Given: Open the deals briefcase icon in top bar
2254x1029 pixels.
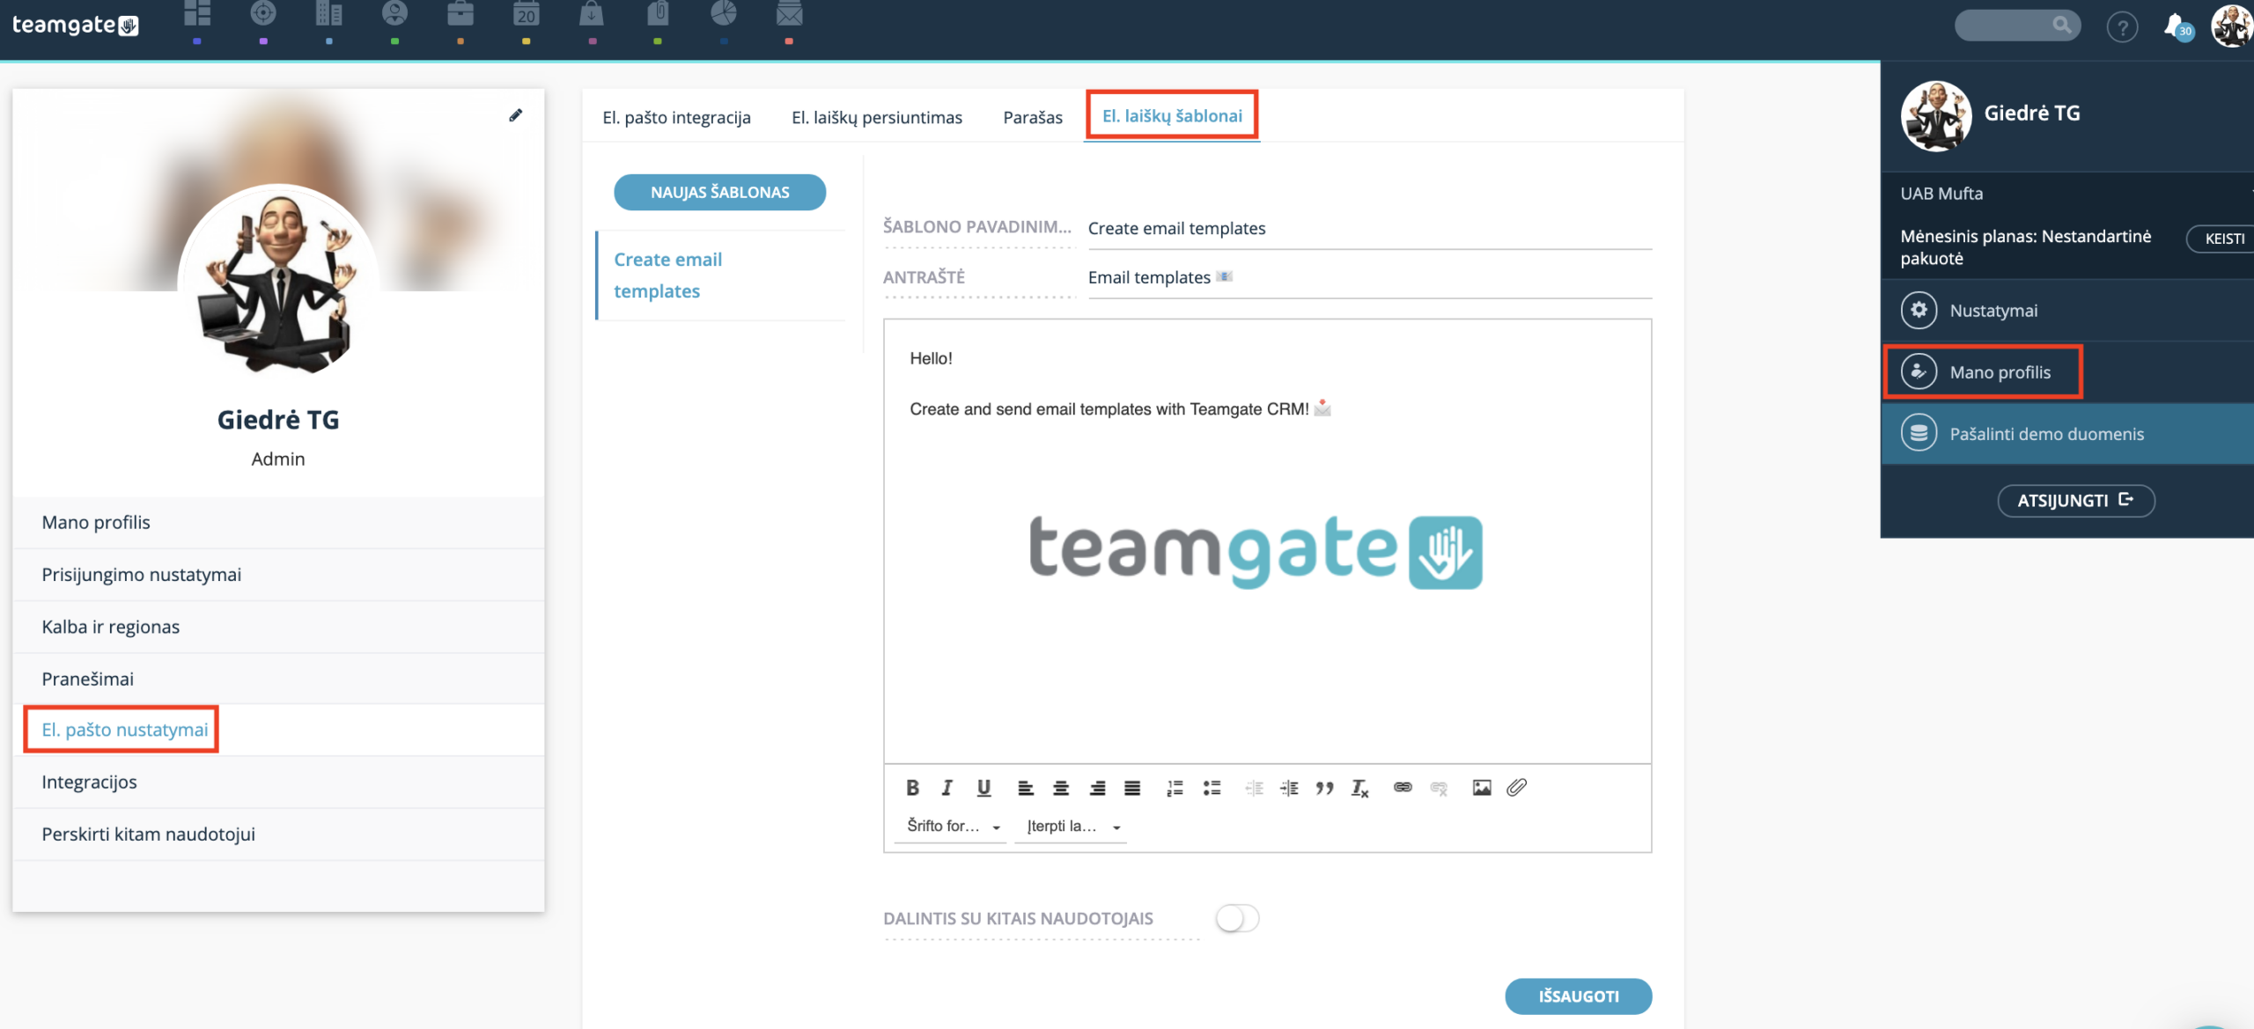Looking at the screenshot, I should [460, 14].
